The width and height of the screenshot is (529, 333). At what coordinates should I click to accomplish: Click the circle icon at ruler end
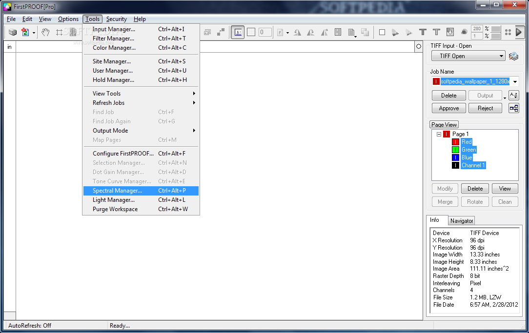click(x=419, y=46)
